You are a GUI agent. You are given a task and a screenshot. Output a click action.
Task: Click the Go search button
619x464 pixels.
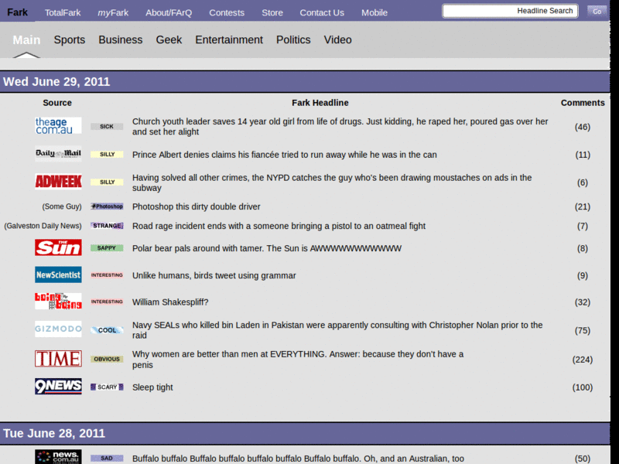point(597,11)
